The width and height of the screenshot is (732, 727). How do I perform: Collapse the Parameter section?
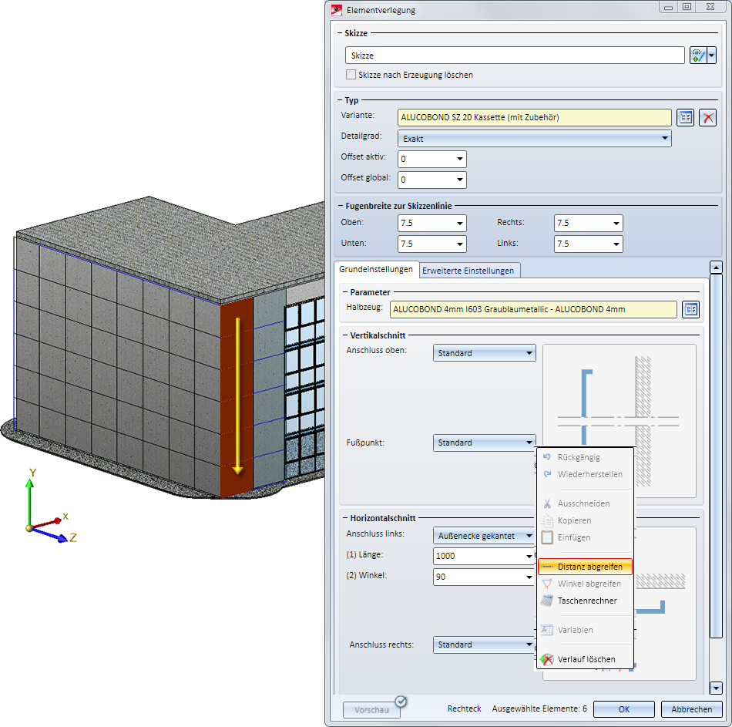coord(345,292)
